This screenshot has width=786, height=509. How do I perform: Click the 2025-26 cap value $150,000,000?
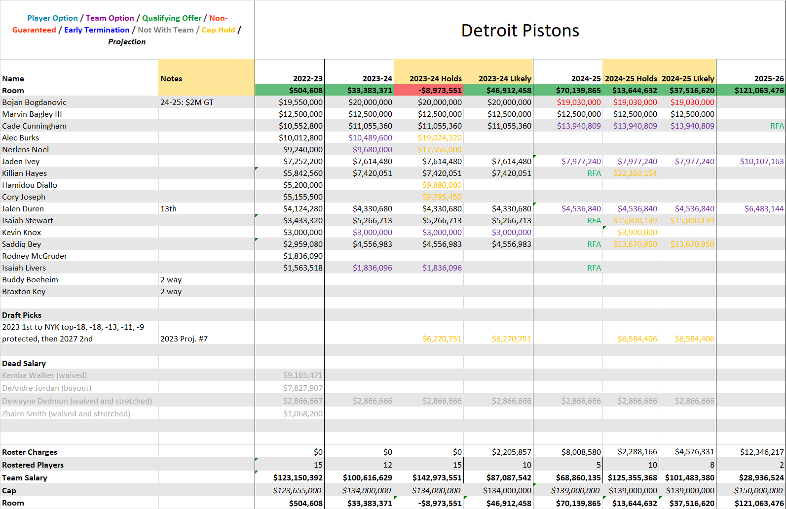(758, 490)
